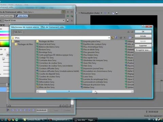Select the Flou chromatique Sony effect
The image size is (163, 122).
coord(93,47)
